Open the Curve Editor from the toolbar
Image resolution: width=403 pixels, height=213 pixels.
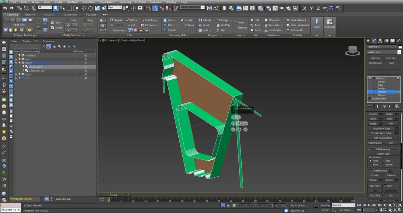[246, 8]
